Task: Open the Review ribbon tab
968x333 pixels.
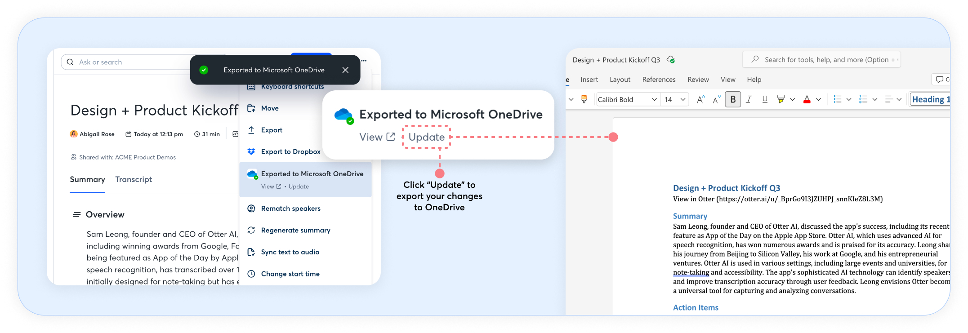Action: click(x=698, y=80)
